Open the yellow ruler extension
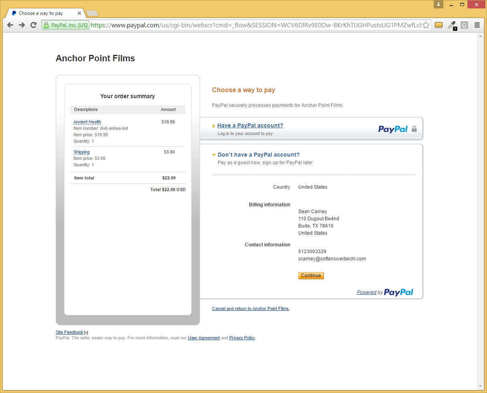The image size is (487, 393). point(439,25)
